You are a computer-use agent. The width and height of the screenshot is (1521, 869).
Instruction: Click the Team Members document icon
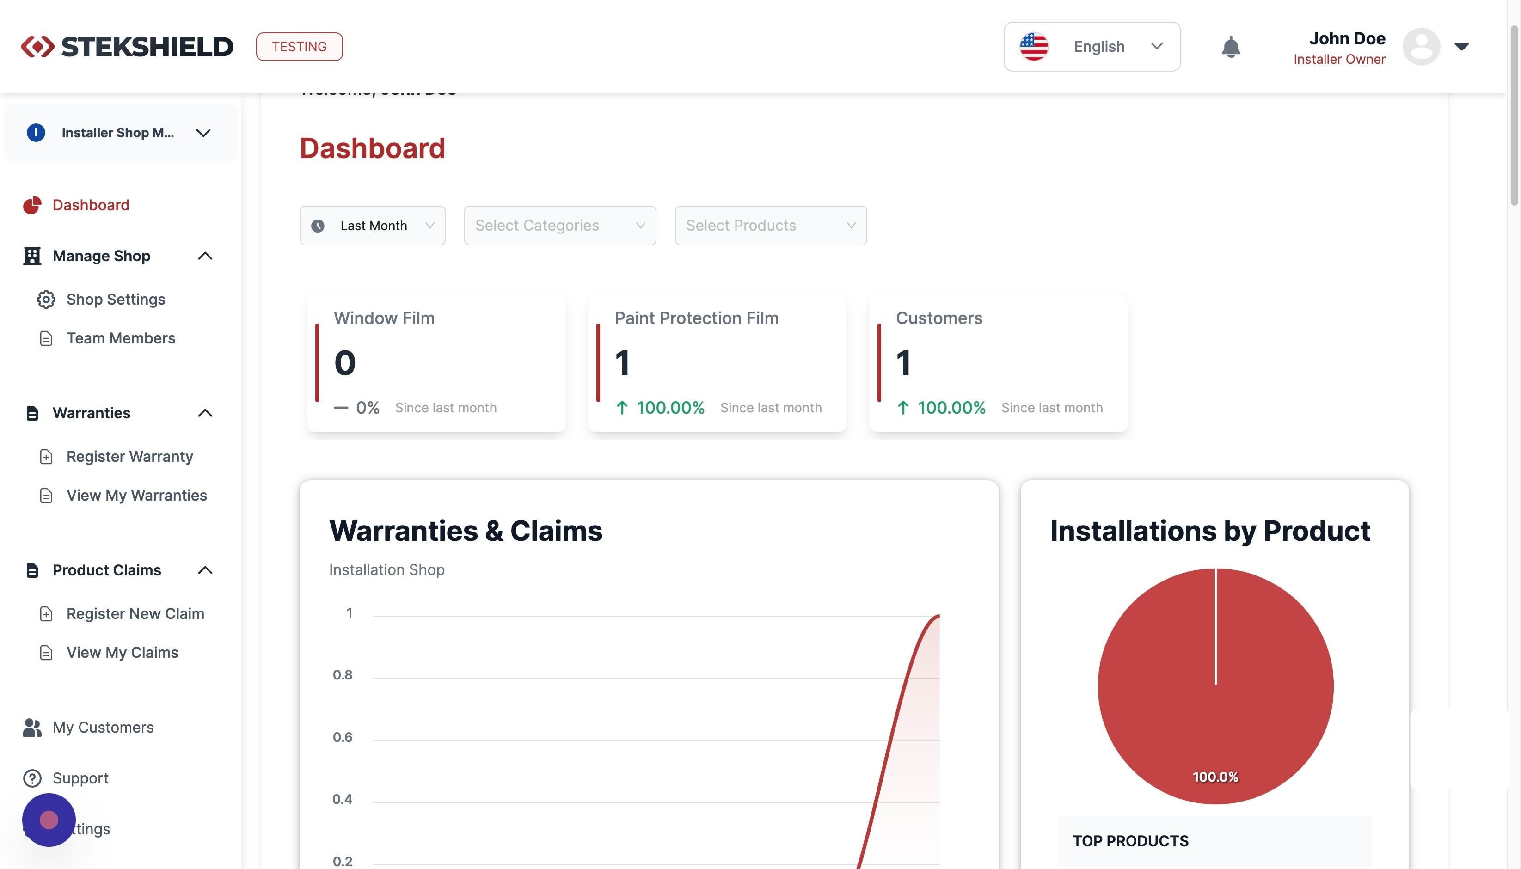46,338
